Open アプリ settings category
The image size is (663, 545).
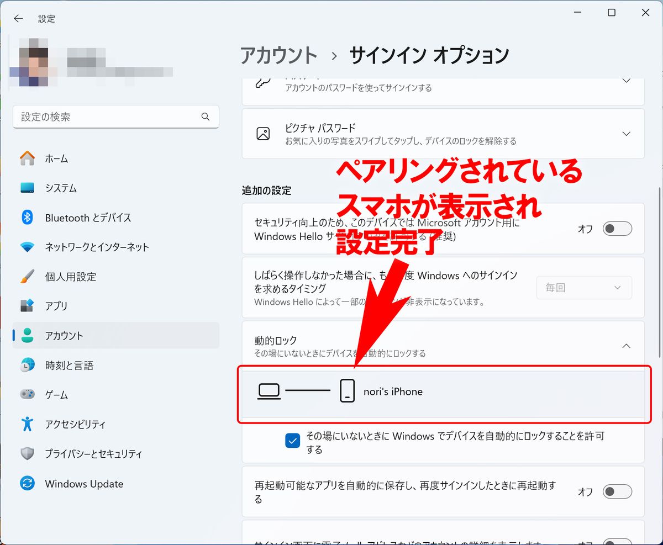click(116, 306)
